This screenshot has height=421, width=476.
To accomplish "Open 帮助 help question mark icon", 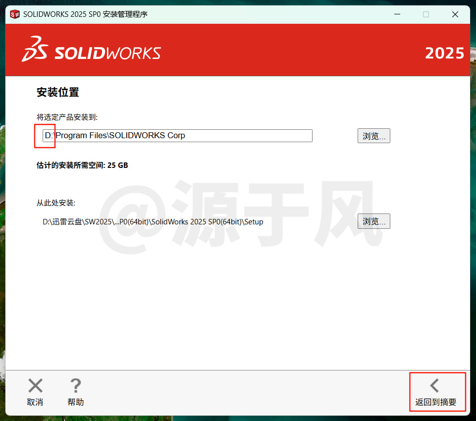I will click(76, 385).
